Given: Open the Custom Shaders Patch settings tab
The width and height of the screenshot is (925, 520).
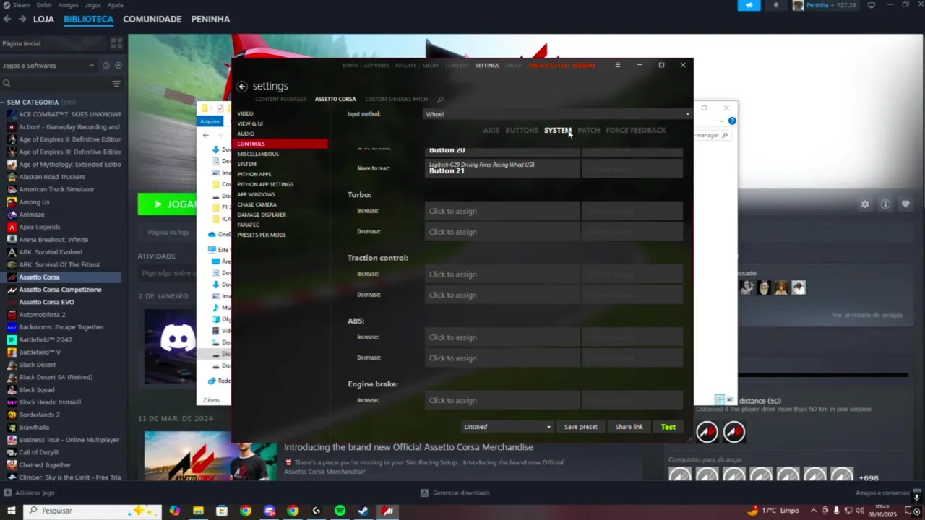Looking at the screenshot, I should tap(396, 99).
